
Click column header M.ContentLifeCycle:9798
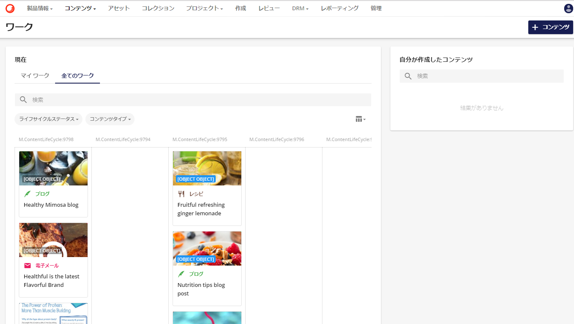tap(46, 139)
